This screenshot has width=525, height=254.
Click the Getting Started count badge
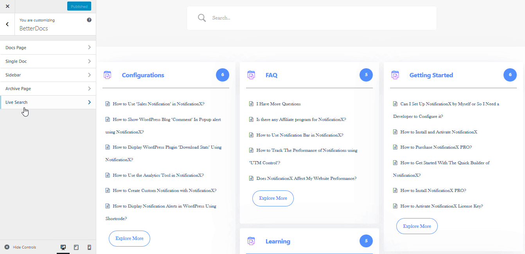tap(510, 75)
